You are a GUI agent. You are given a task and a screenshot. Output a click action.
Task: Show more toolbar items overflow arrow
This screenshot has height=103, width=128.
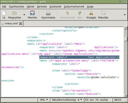pos(125,15)
